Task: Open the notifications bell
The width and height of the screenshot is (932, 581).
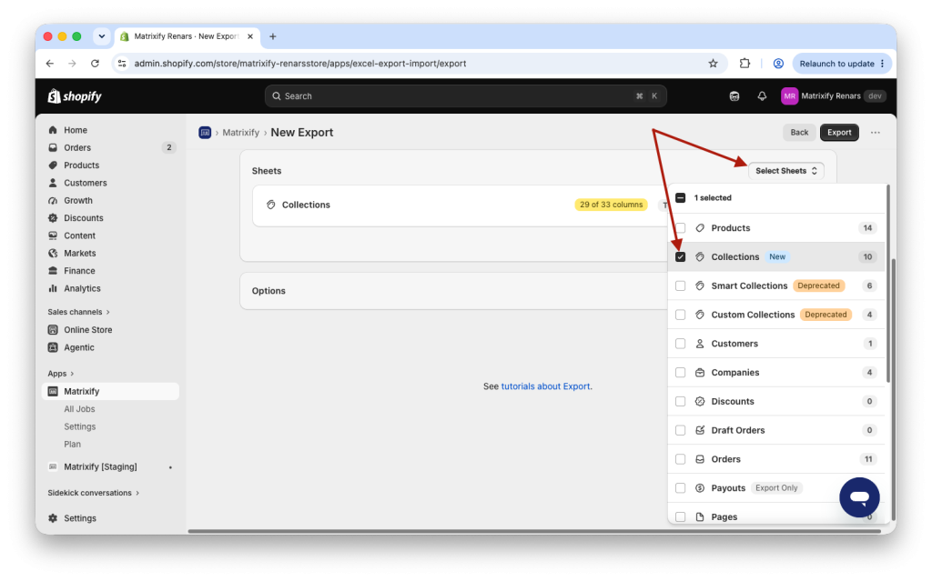Action: [x=762, y=96]
